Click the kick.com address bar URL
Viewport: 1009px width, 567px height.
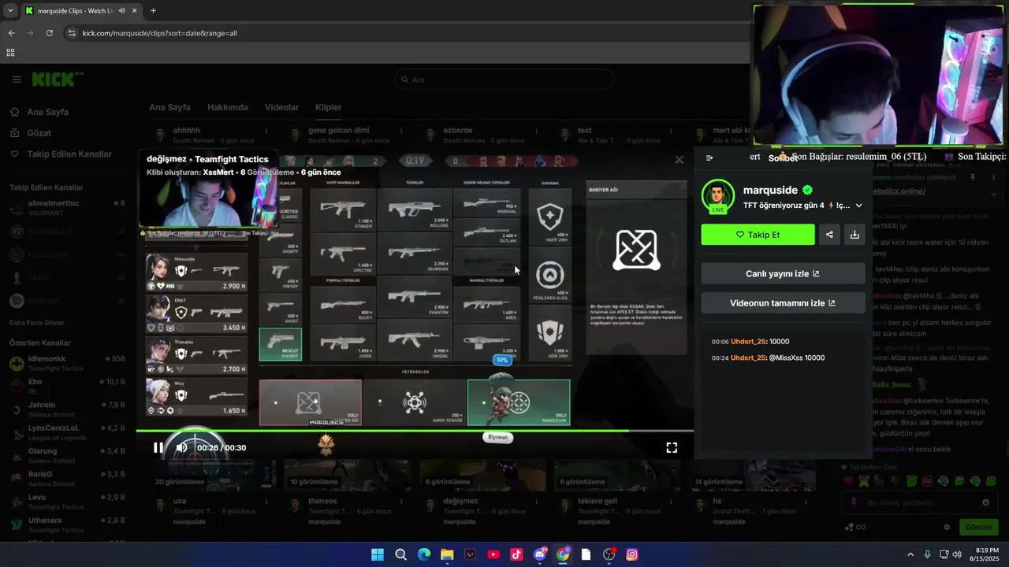pyautogui.click(x=160, y=33)
